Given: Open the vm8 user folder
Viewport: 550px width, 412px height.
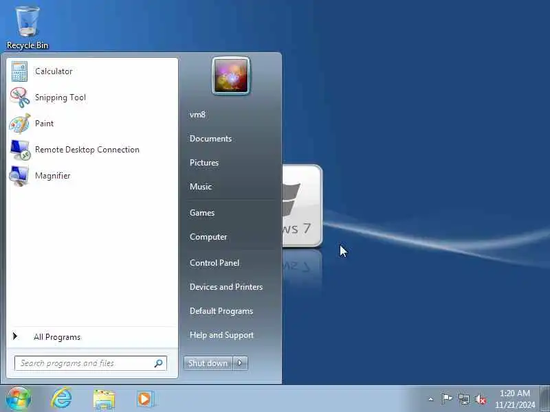Looking at the screenshot, I should tap(197, 115).
